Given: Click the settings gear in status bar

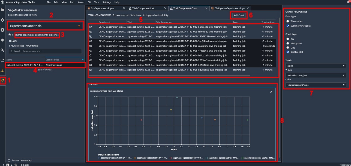Looking at the screenshot, I should click(16, 165).
